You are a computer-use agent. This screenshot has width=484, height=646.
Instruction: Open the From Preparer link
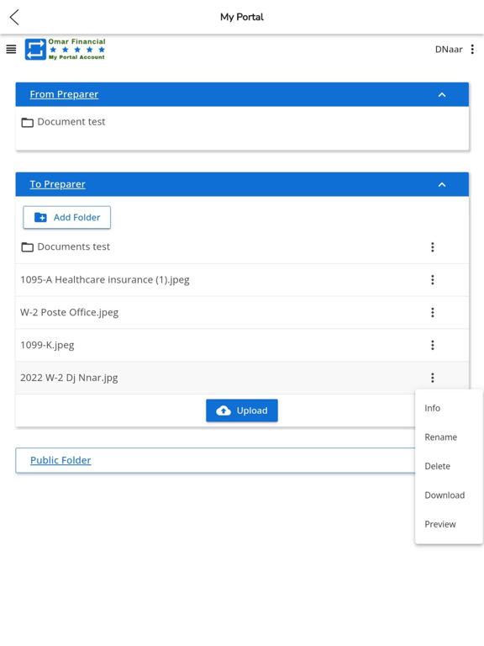tap(64, 94)
